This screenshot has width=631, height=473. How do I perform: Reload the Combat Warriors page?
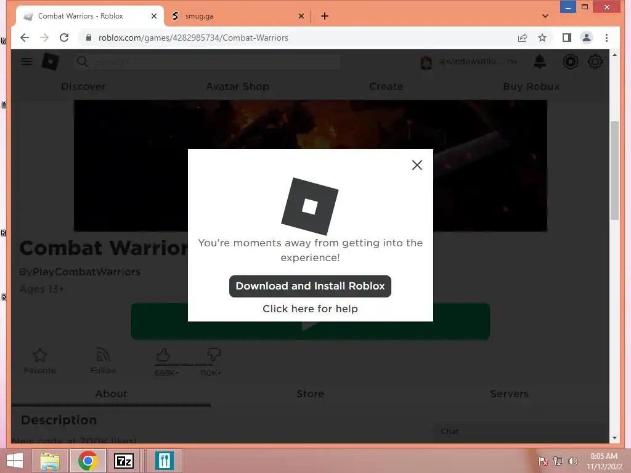point(64,38)
